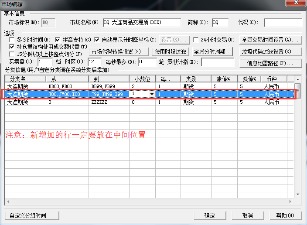Open help via the 帮助 button
This screenshot has width=307, height=225.
(x=286, y=215)
